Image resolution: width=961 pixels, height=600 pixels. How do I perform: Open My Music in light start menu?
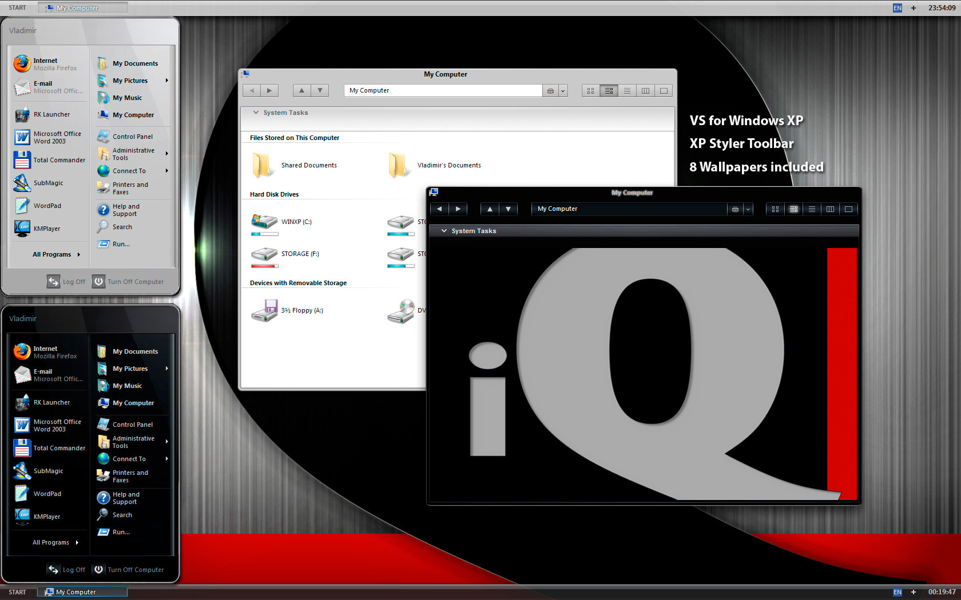(120, 98)
